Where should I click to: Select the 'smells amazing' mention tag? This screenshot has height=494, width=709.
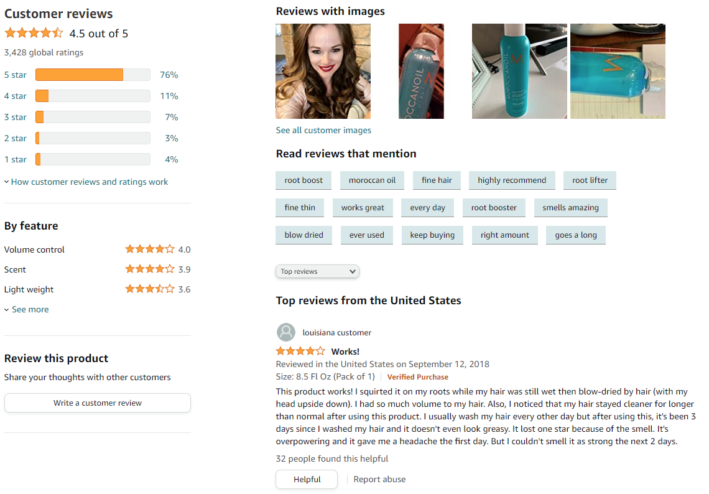coord(570,208)
